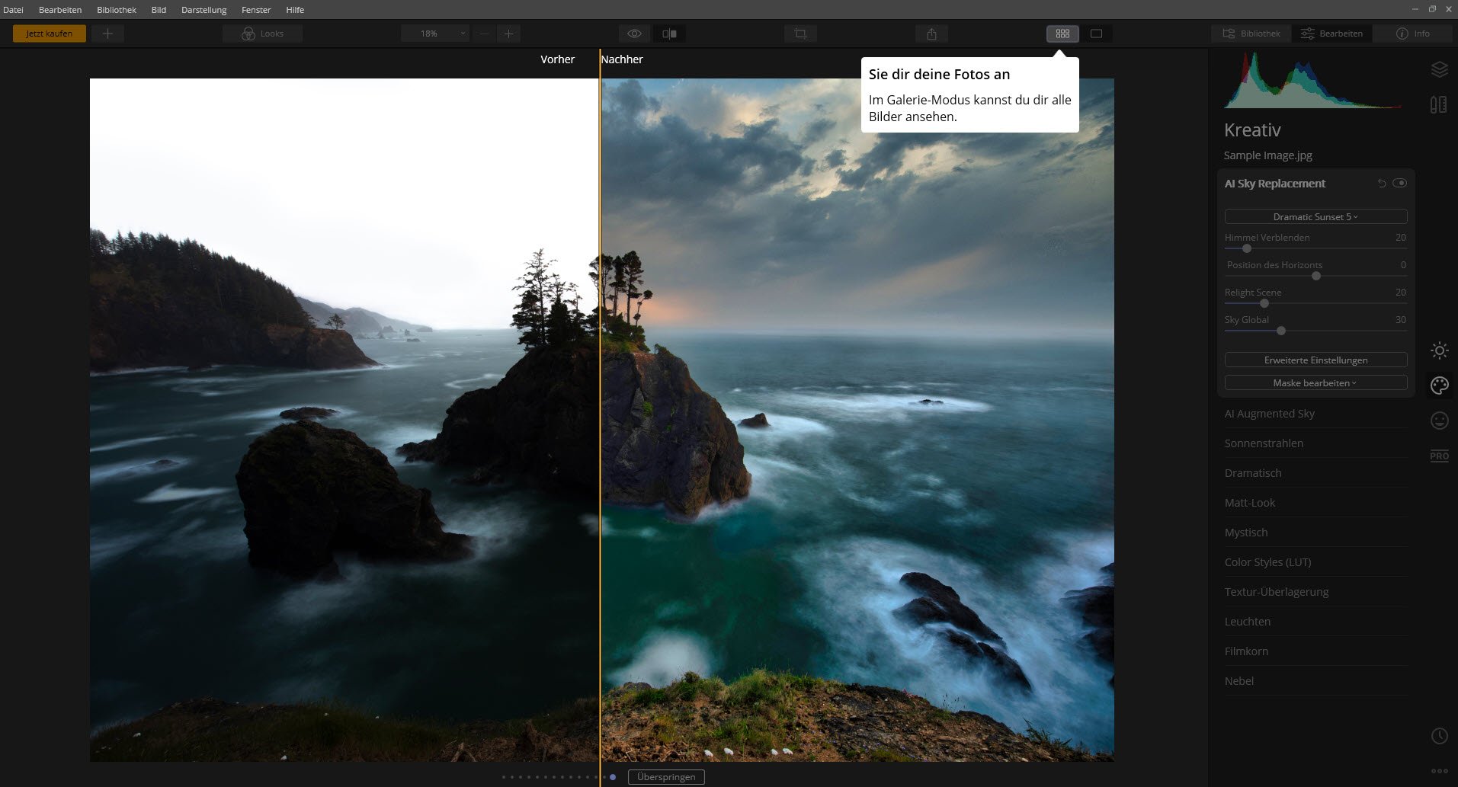
Task: Open the Dramatic Sunset 5 sky dropdown
Action: (x=1315, y=217)
